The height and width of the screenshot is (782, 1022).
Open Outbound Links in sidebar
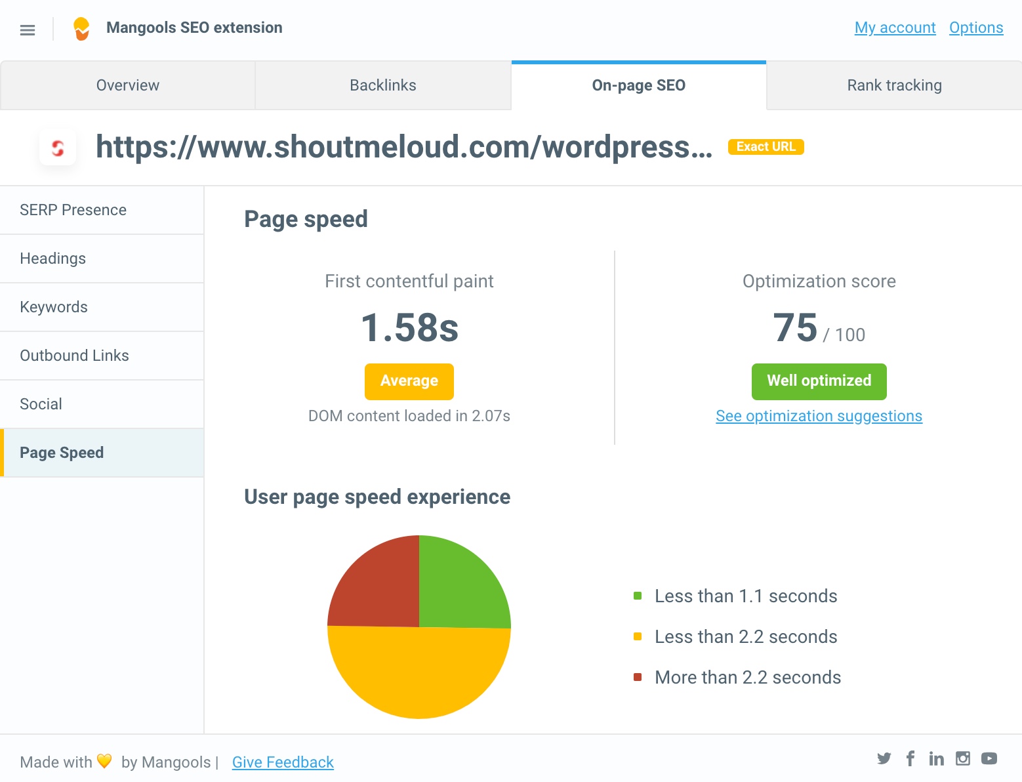coord(102,356)
